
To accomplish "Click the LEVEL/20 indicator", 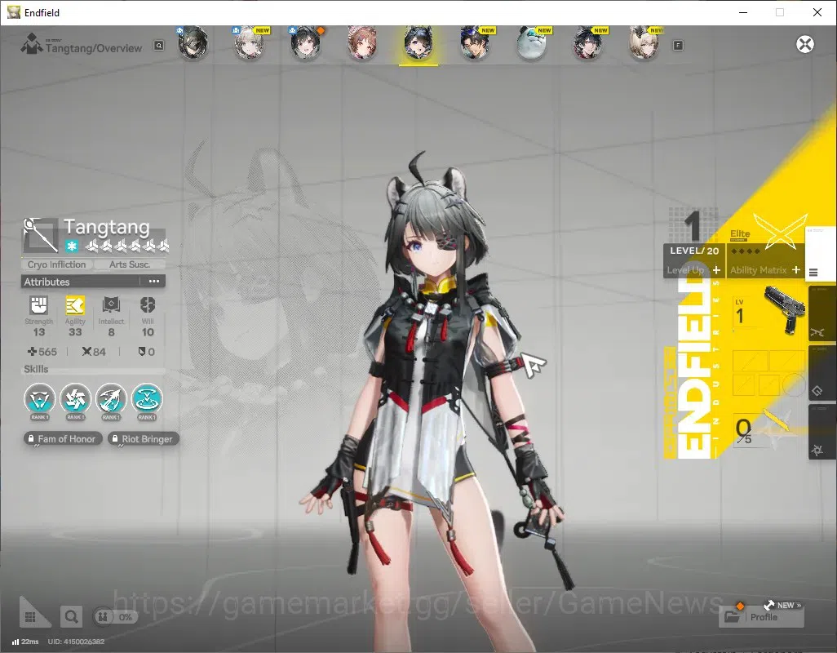I will point(694,251).
